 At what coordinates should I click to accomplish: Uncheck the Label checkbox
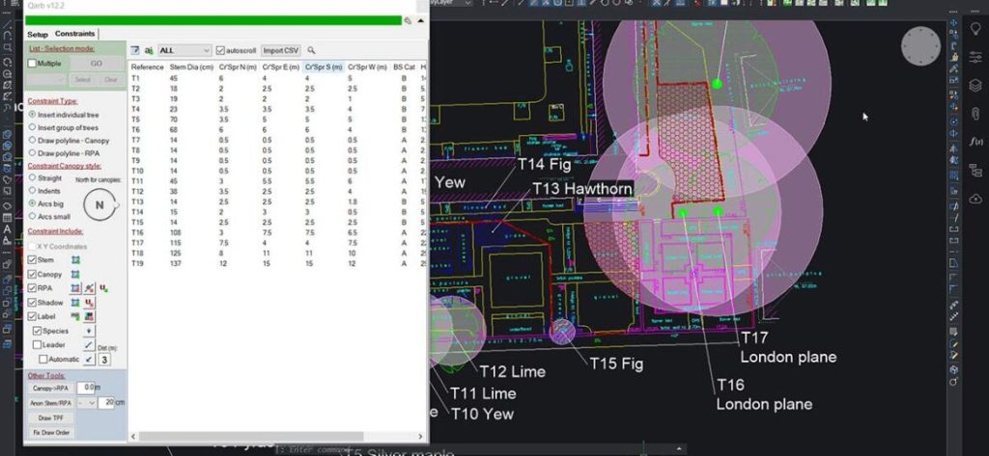tap(32, 317)
